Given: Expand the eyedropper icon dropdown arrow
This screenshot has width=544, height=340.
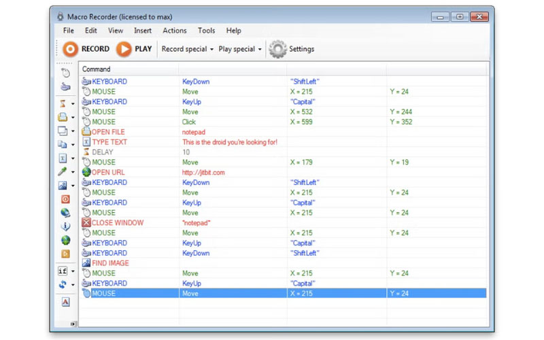Looking at the screenshot, I should 73,172.
